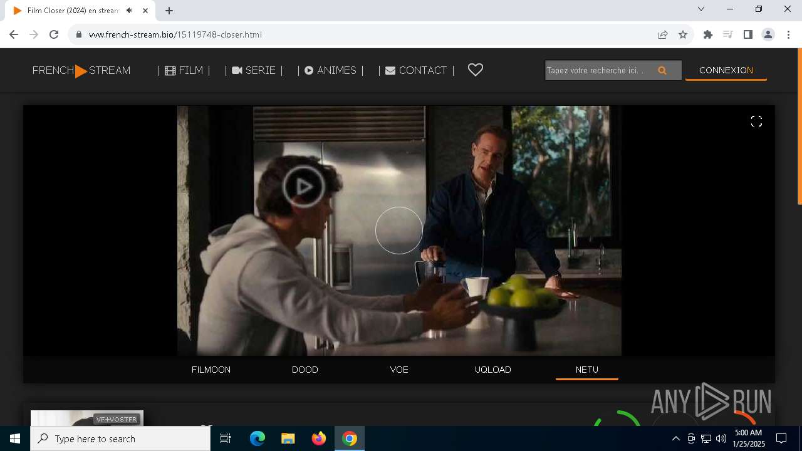Switch to VOE player
The width and height of the screenshot is (802, 451).
tap(399, 370)
